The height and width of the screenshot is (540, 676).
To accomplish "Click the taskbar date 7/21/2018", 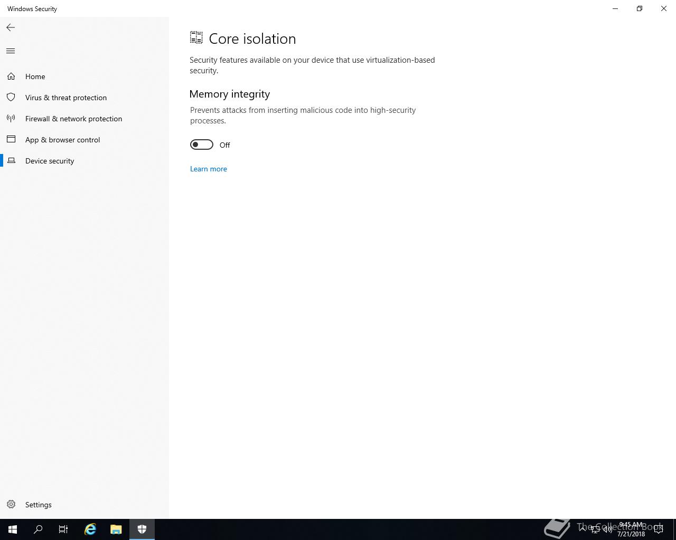I will point(631,534).
